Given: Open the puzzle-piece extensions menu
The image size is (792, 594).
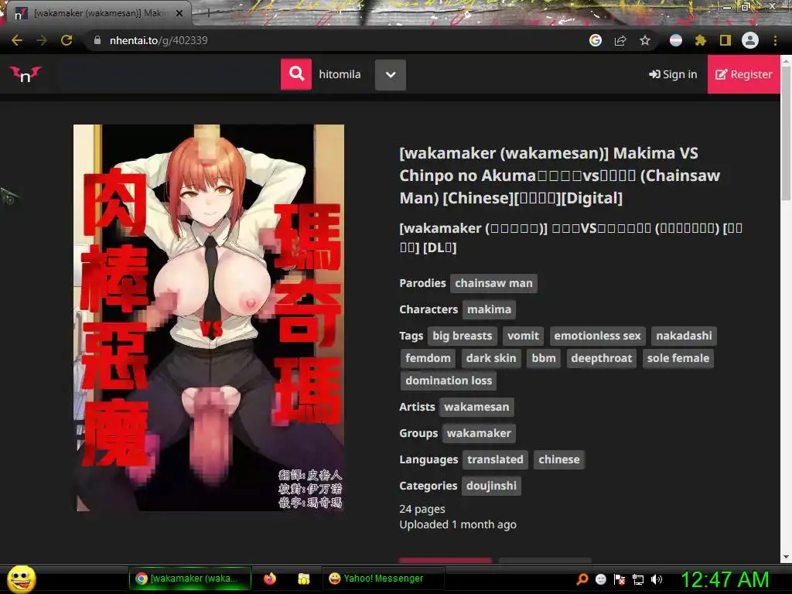Looking at the screenshot, I should point(701,40).
